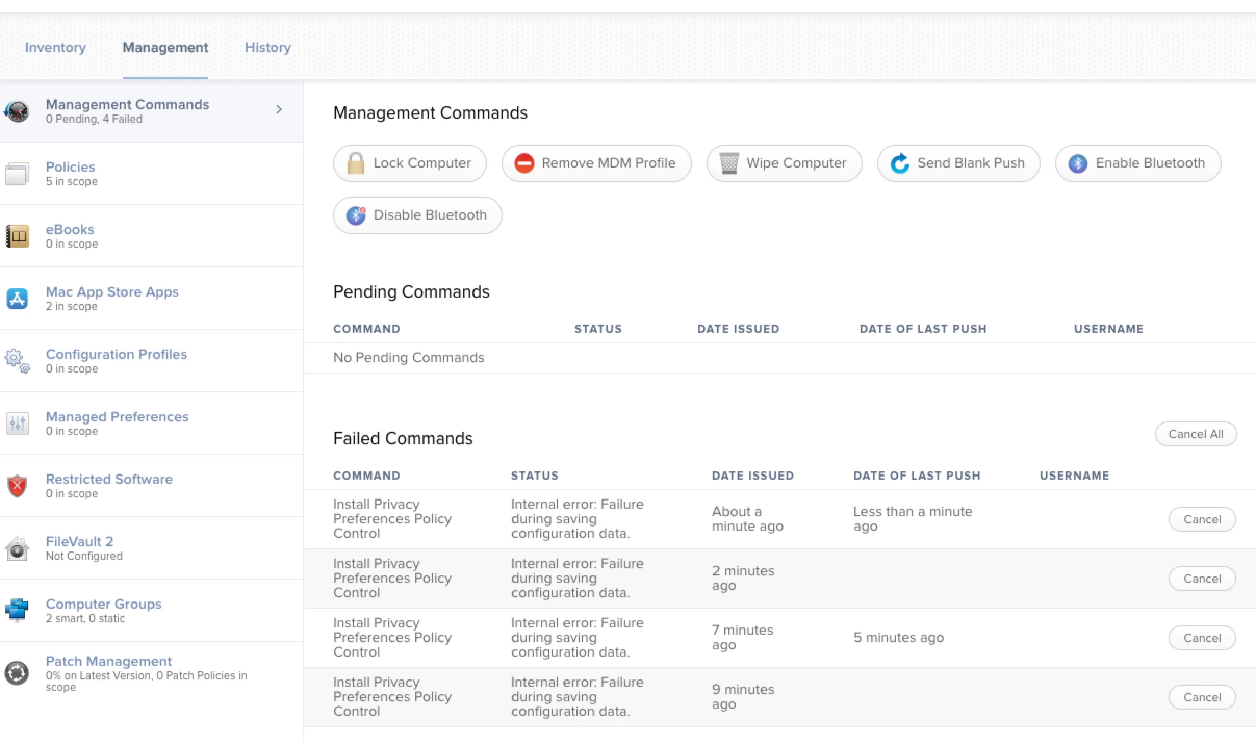Send a Blank Push command
This screenshot has height=744, width=1256.
tap(958, 163)
